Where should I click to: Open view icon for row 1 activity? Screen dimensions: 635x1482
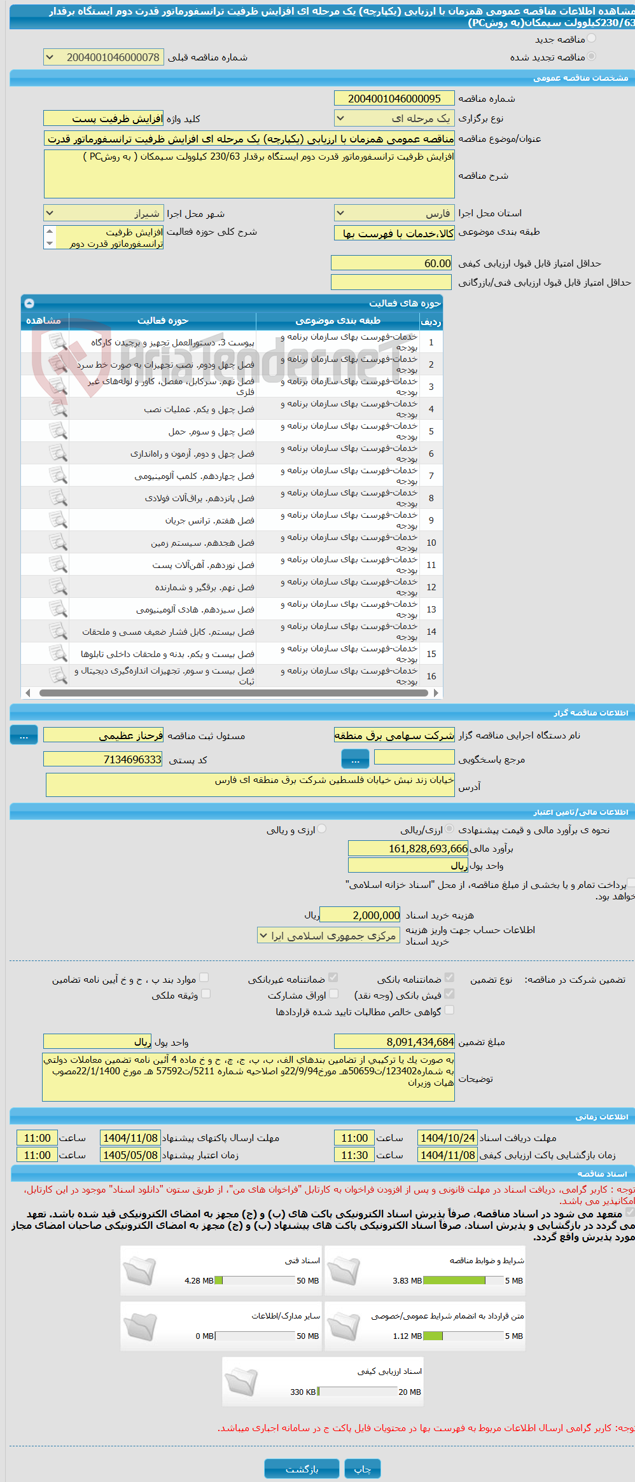[x=58, y=342]
